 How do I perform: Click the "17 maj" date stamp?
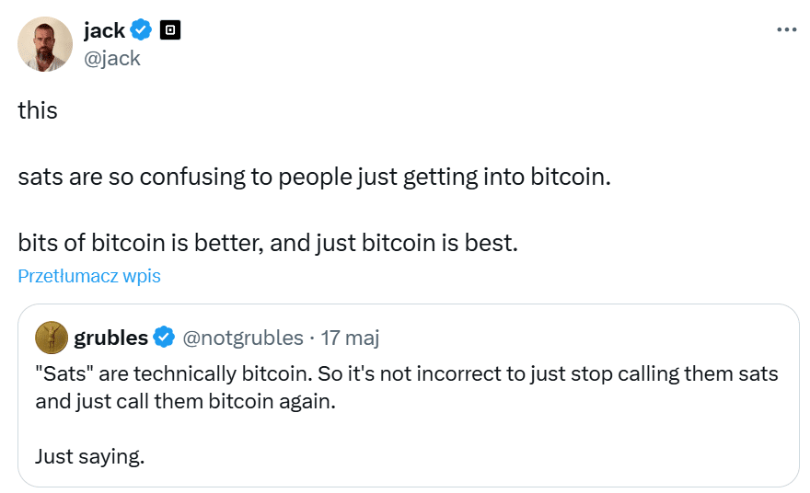coord(350,338)
